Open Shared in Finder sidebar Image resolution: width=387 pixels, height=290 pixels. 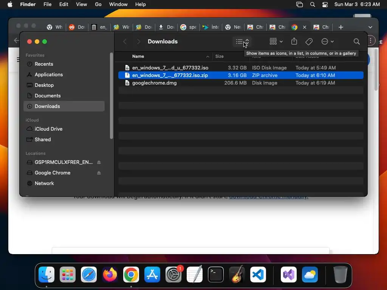coord(64,140)
